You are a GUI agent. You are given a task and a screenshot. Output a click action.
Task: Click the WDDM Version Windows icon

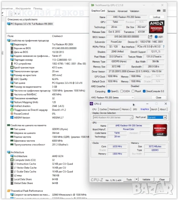click(x=12, y=117)
